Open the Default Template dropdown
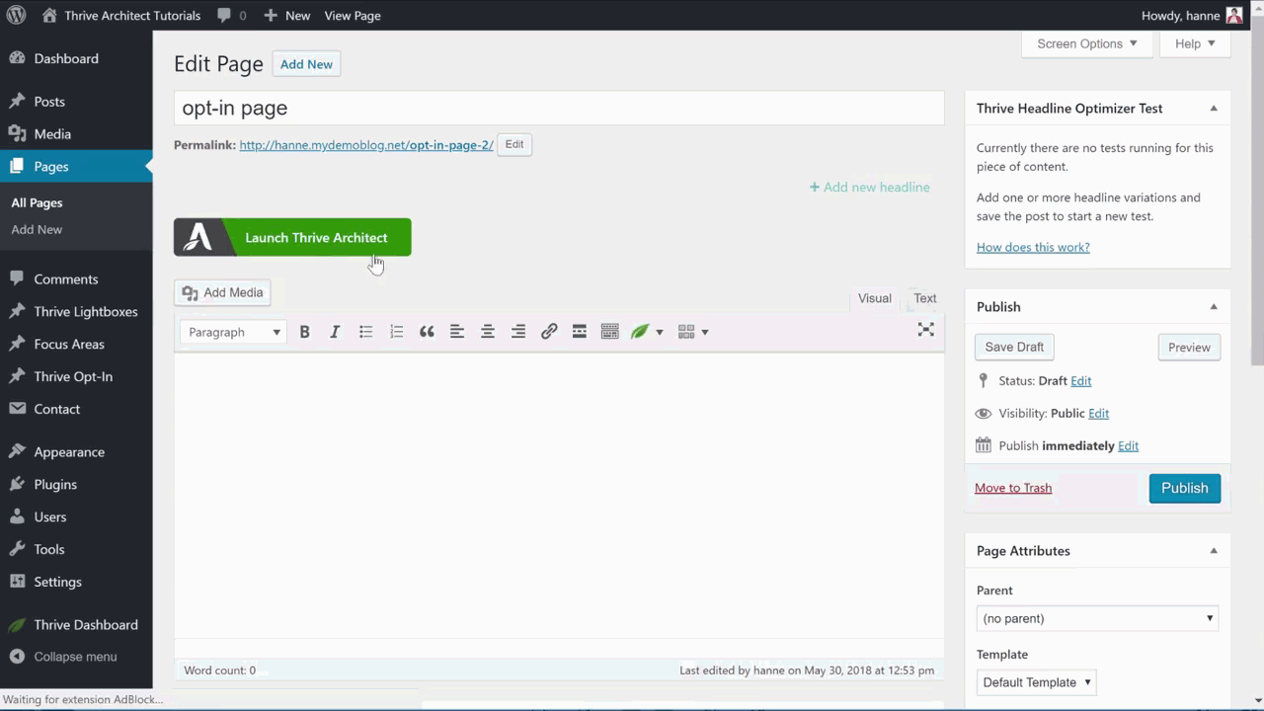 [1036, 682]
